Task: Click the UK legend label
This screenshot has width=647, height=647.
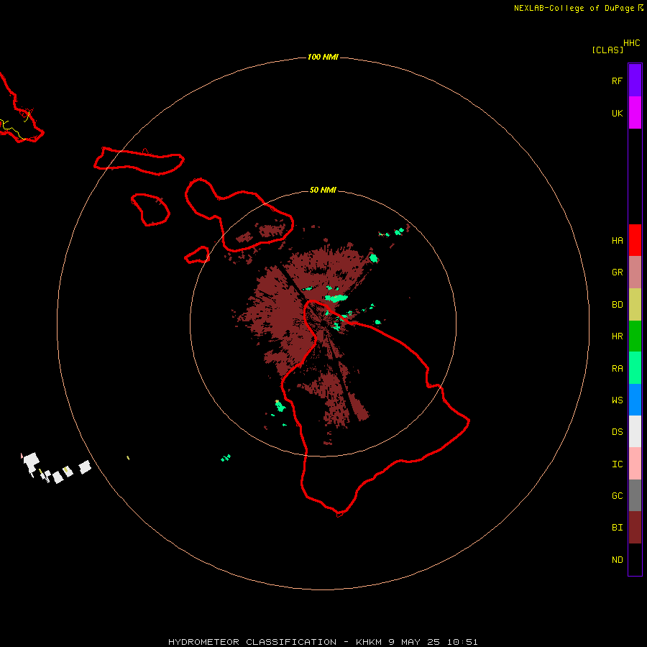Action: point(617,114)
